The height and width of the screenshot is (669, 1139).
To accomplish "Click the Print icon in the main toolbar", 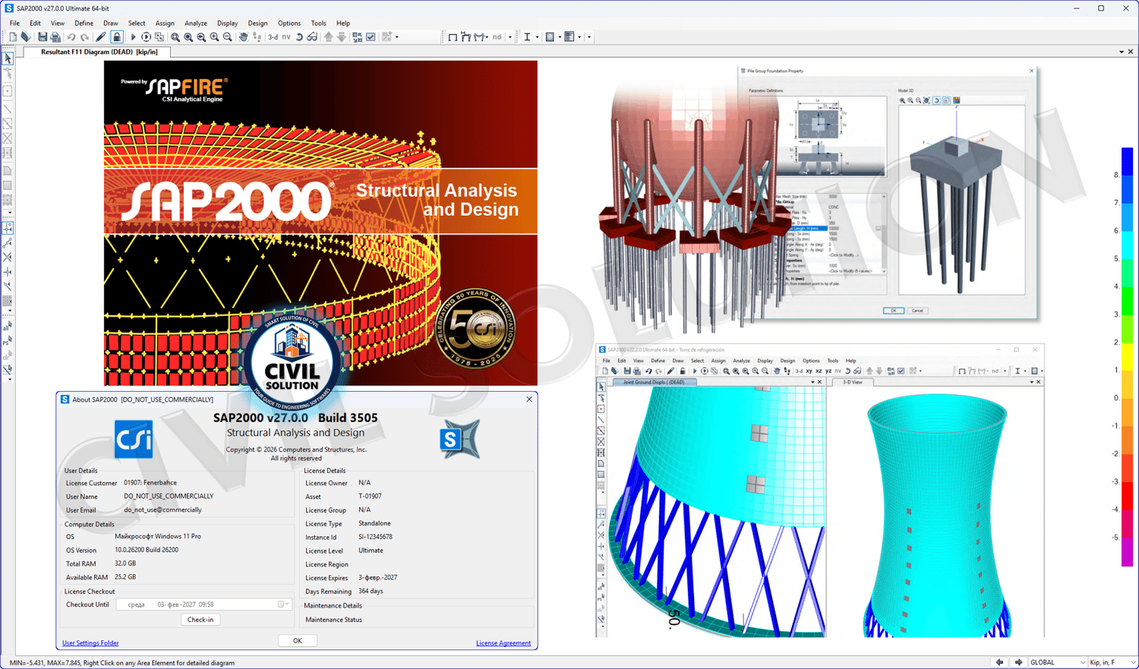I will tap(55, 37).
